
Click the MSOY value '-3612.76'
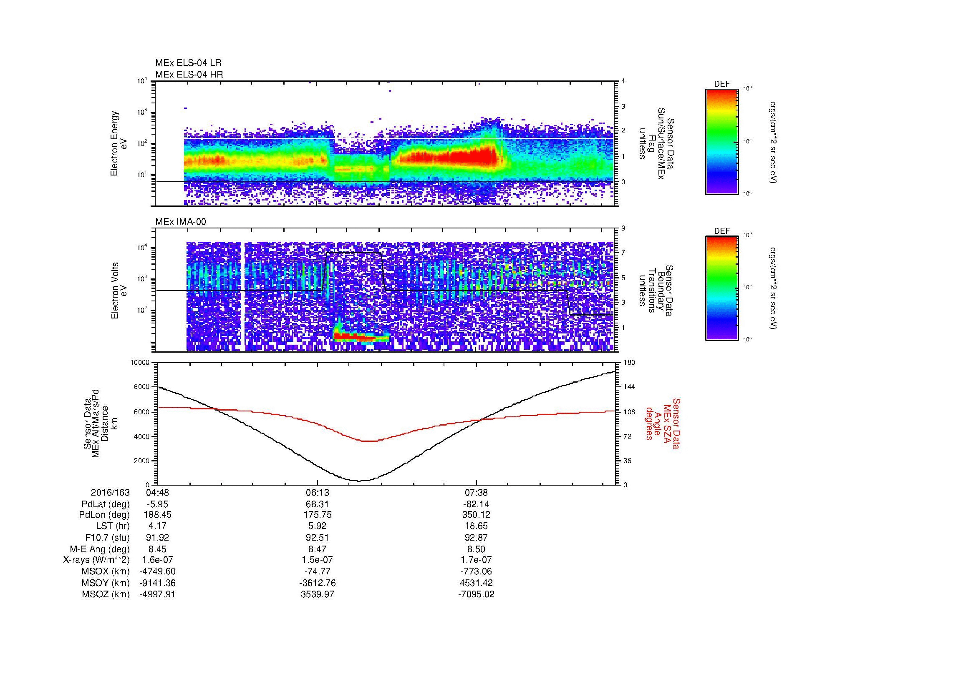pyautogui.click(x=317, y=583)
